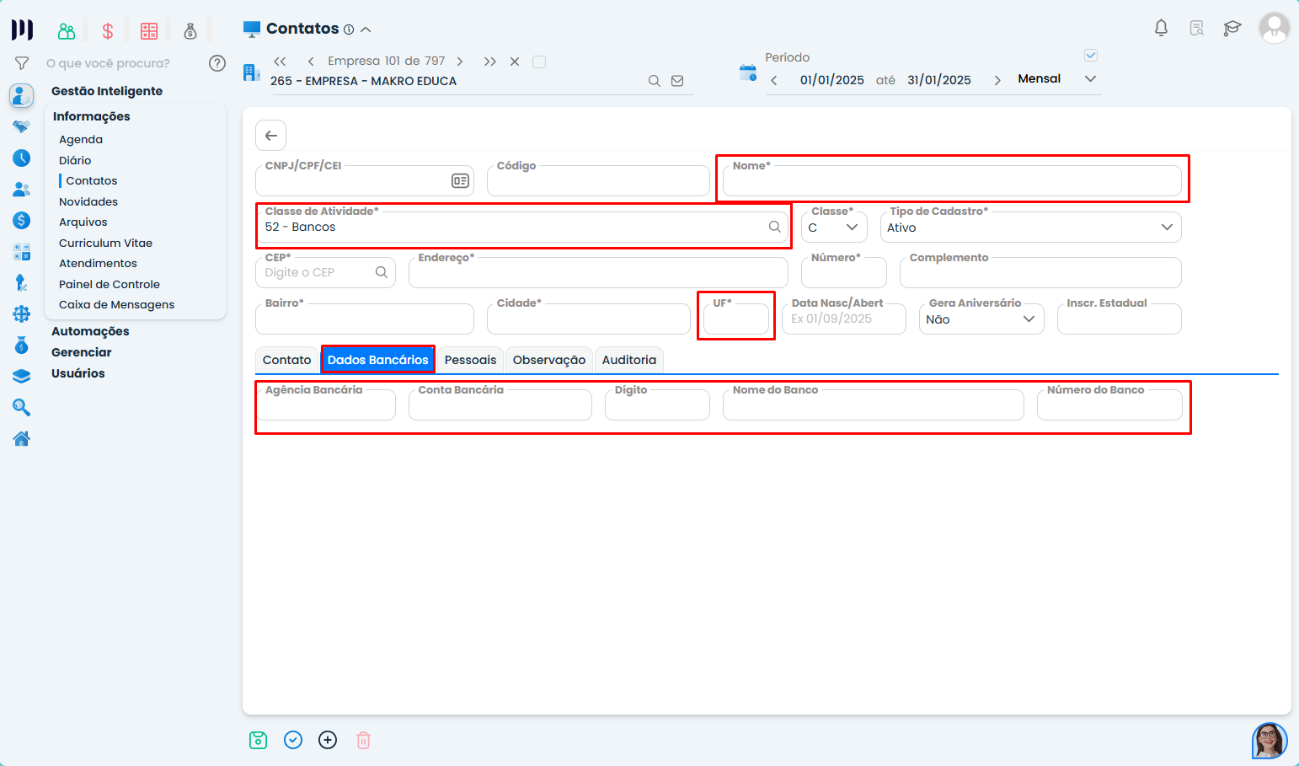Open the help question mark icon
1299x766 pixels.
217,63
